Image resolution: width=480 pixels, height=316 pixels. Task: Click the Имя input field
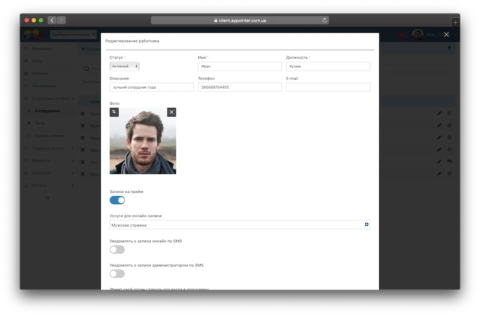pos(240,66)
